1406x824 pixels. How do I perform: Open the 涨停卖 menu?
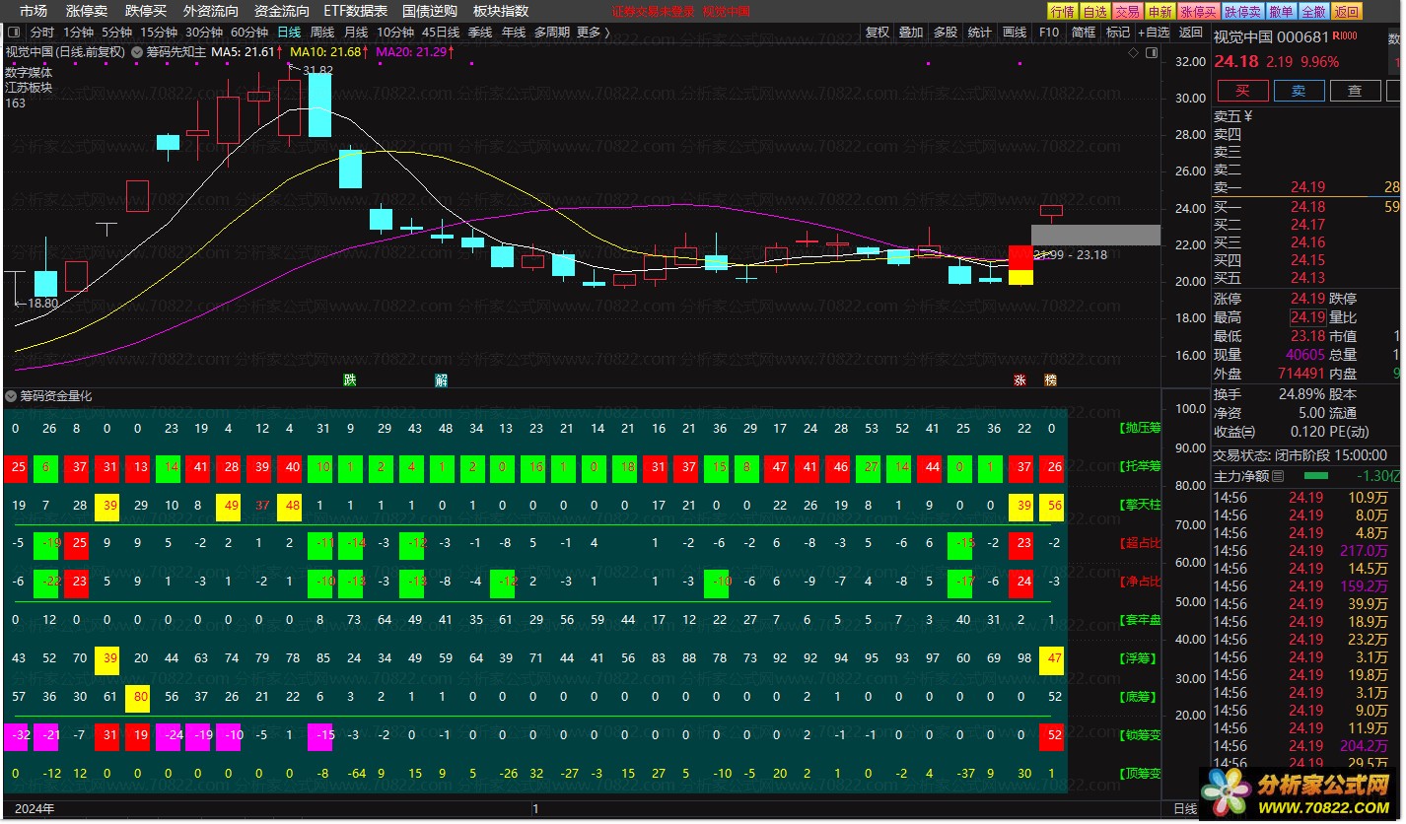point(87,11)
